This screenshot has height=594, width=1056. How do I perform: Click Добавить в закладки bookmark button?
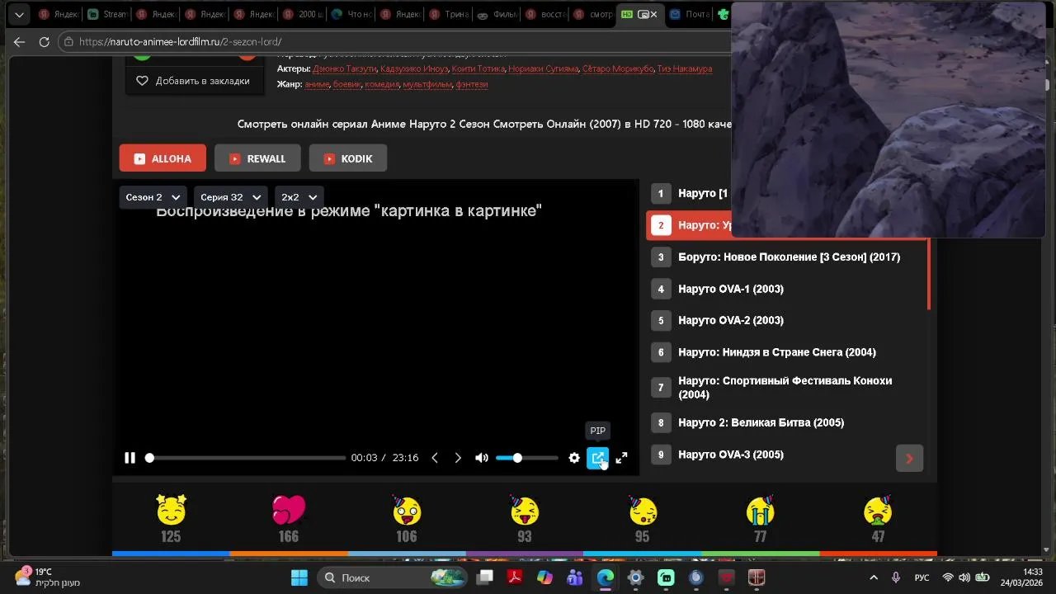coord(193,81)
